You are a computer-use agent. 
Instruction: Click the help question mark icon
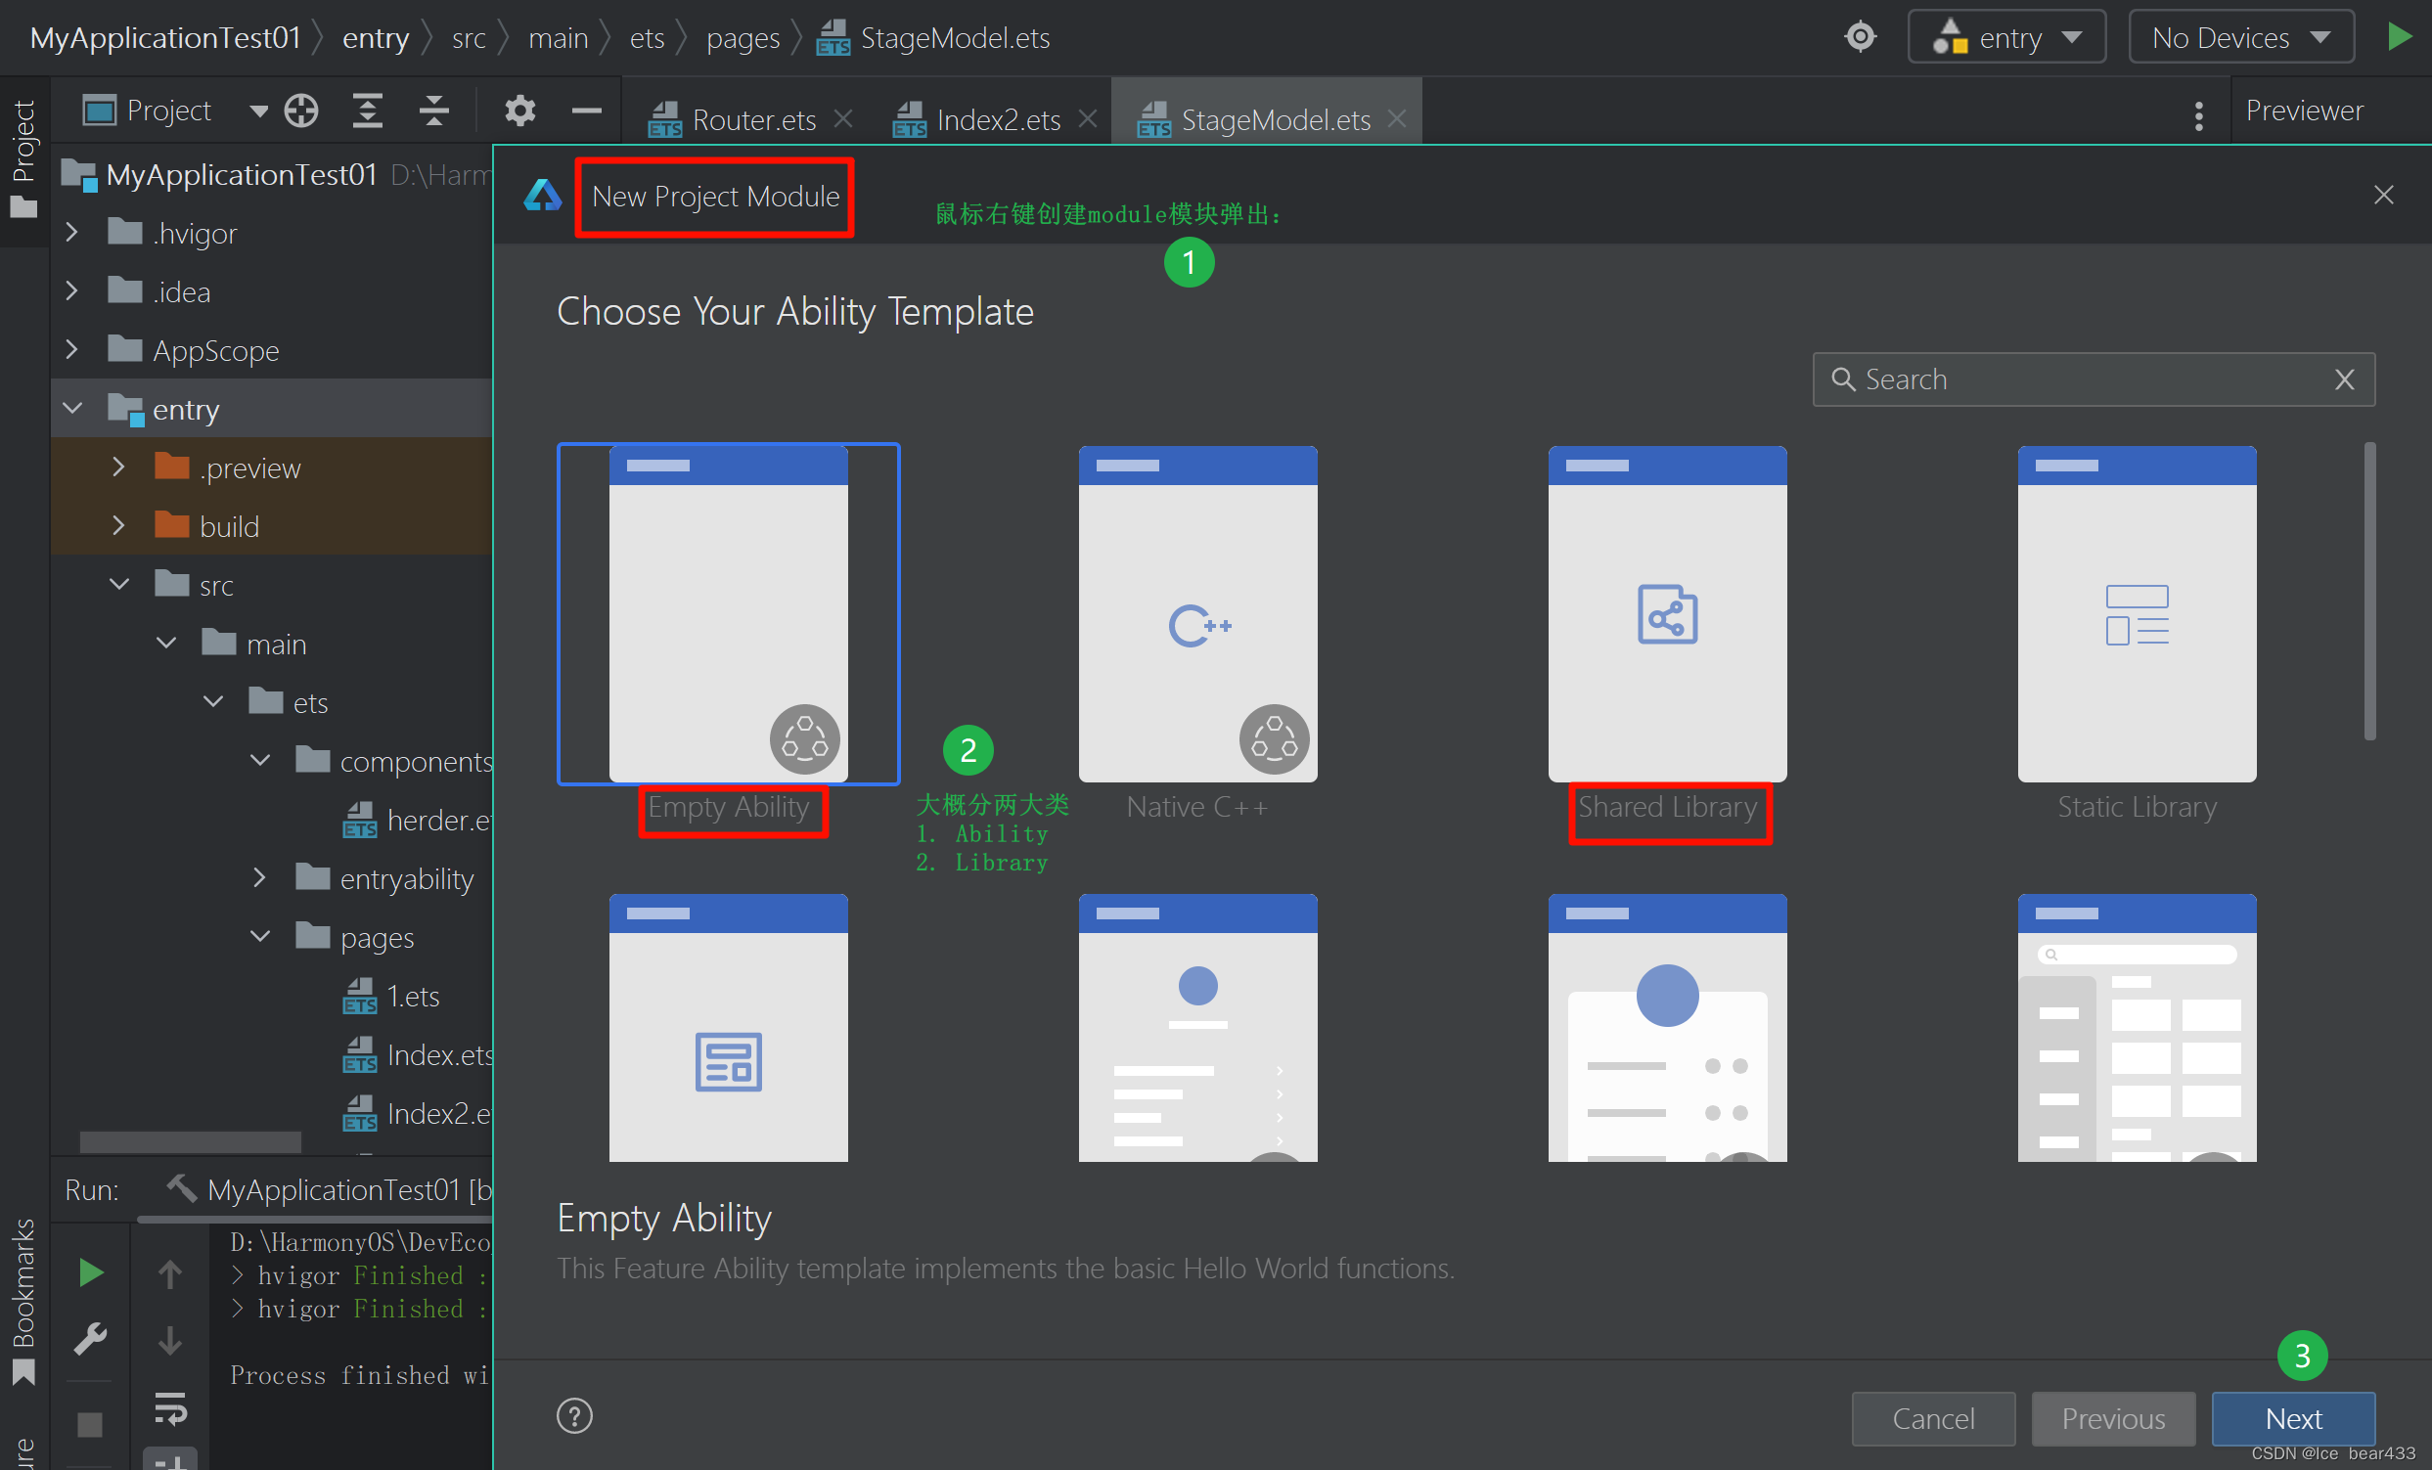point(574,1416)
